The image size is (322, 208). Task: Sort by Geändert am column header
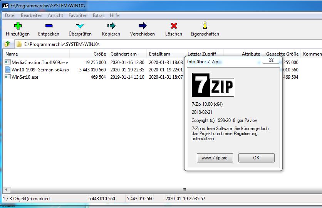coord(127,54)
